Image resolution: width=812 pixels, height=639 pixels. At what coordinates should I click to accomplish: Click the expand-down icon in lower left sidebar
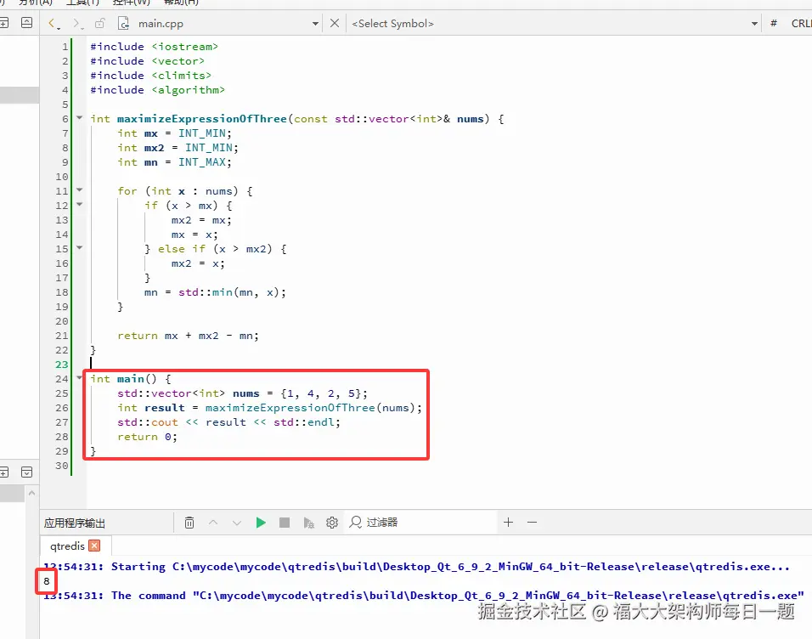pos(27,472)
